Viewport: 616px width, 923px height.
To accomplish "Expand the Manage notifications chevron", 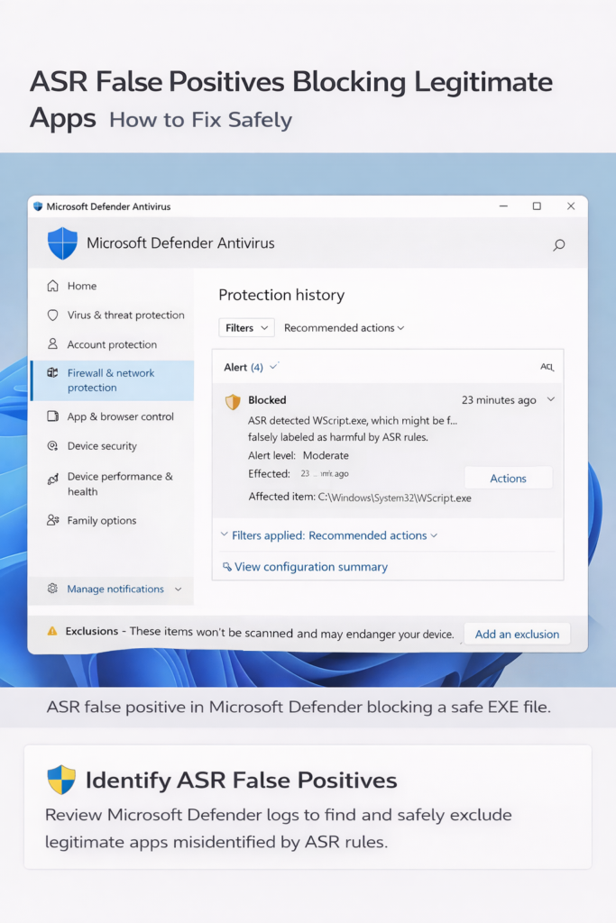I will tap(178, 589).
